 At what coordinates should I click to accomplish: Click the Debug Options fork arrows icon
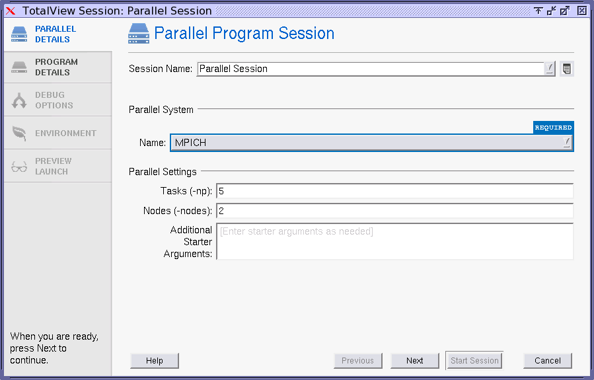point(19,100)
